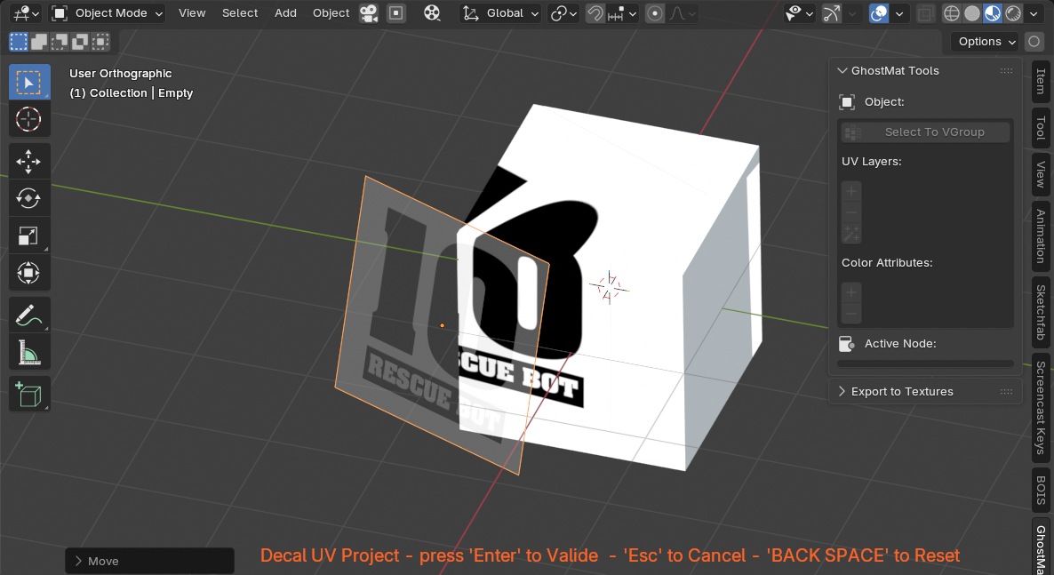Open Global transform orientation dropdown
Screen dimensions: 1054x575
[501, 13]
